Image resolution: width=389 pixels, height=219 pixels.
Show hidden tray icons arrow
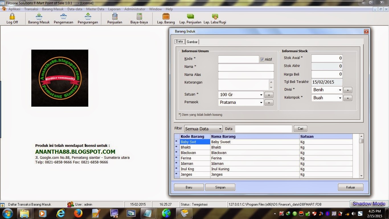click(275, 213)
